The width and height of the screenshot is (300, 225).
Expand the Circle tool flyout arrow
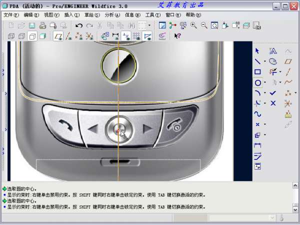265,82
